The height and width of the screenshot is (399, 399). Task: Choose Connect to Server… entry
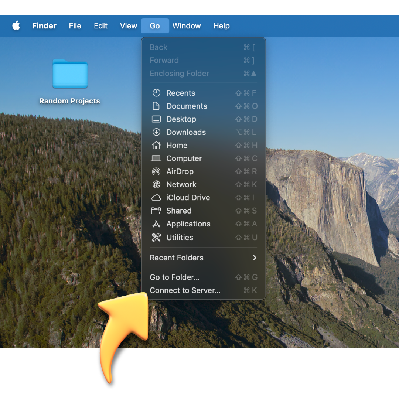pos(203,290)
